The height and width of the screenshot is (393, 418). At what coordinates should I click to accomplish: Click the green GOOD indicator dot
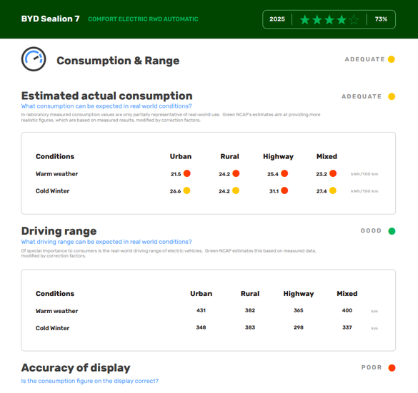pos(392,231)
